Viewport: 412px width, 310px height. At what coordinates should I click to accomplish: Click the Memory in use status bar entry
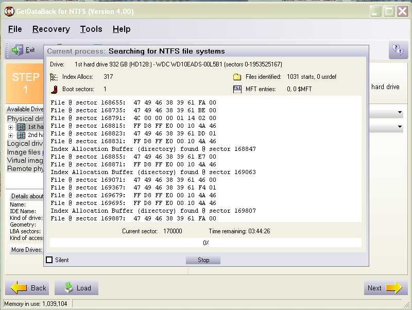36,304
